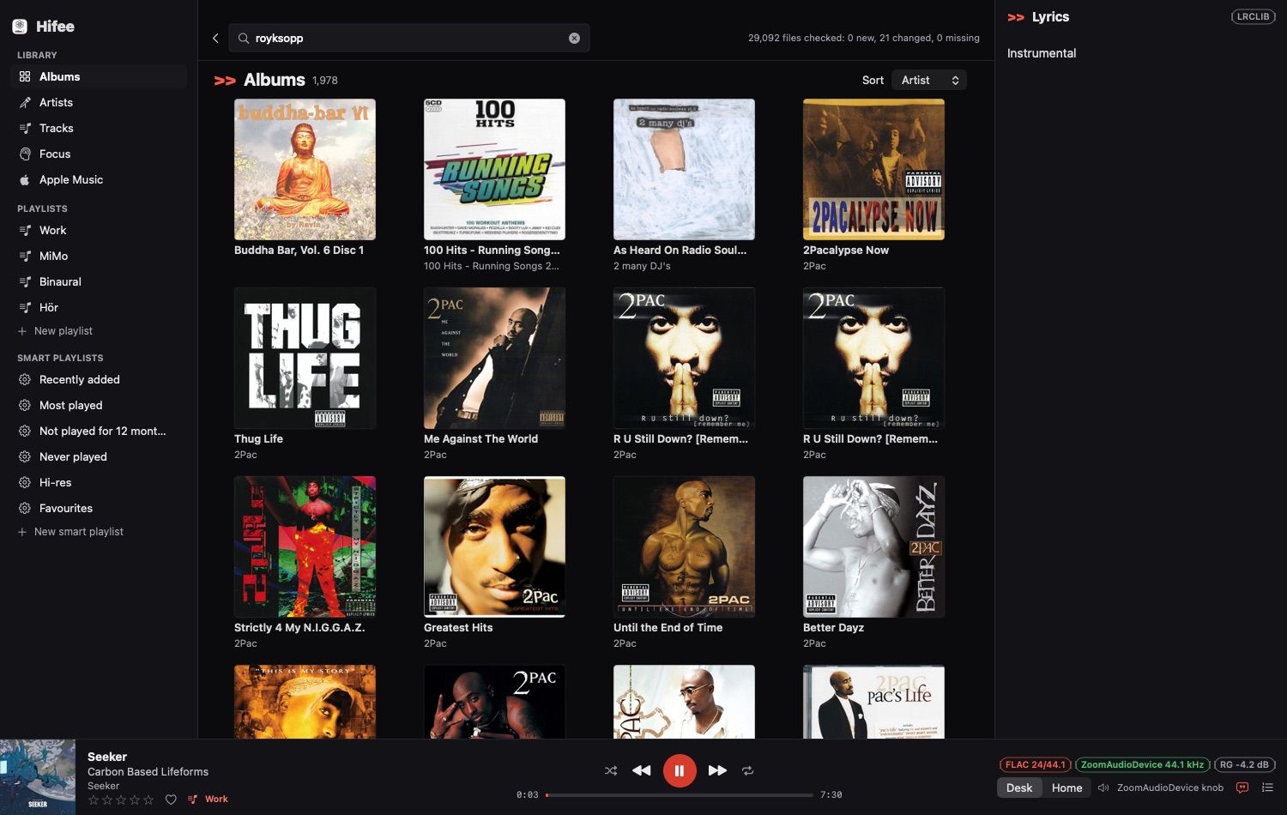
Task: Open the Most played smart playlist
Action: pos(99,405)
